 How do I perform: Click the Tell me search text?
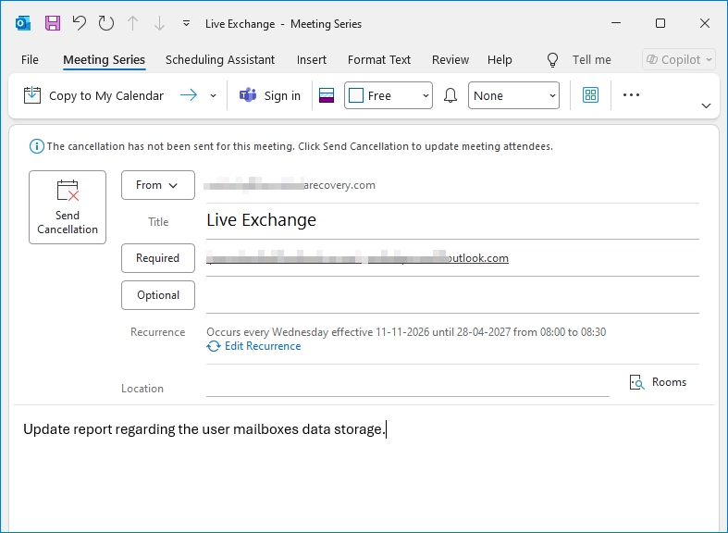click(591, 59)
